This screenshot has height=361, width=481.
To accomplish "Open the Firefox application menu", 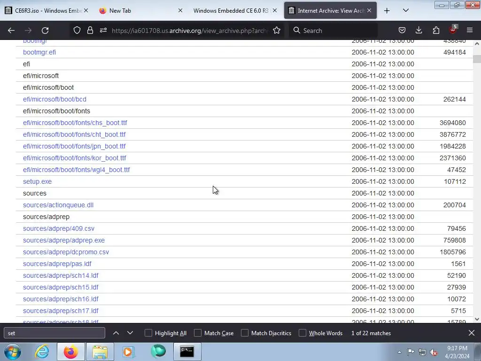I will 470,30.
